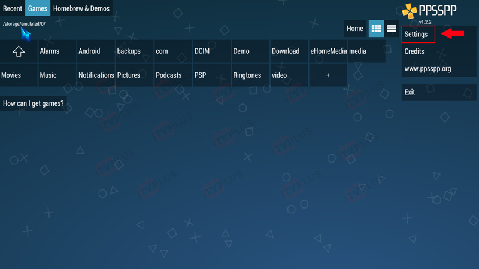This screenshot has height=269, width=479.
Task: Click the plus button to add folder
Action: (328, 75)
